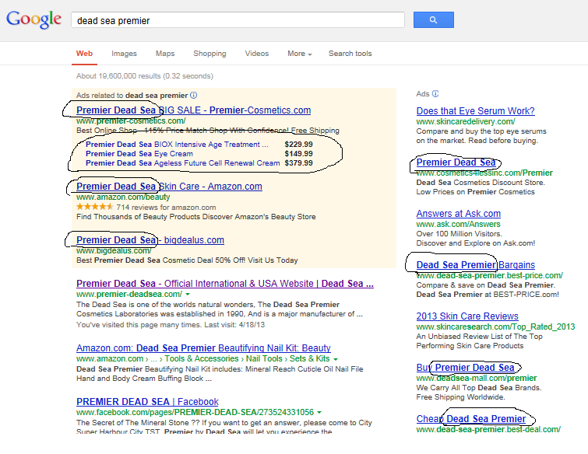Open Search tools

pos(350,54)
